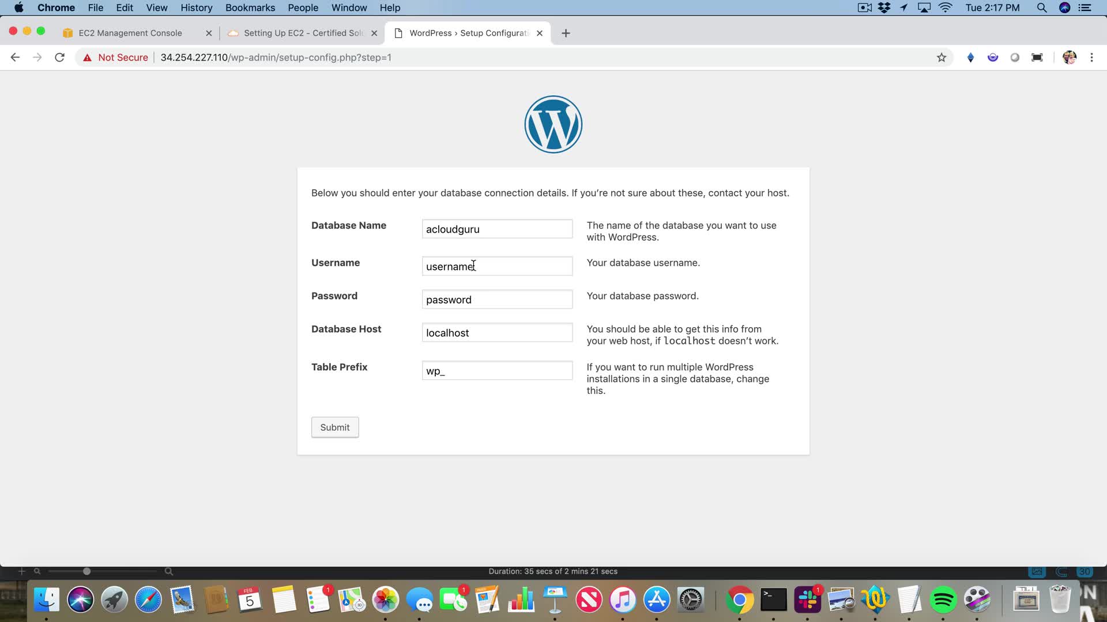
Task: Click the zoom slider at bottom left
Action: [86, 571]
